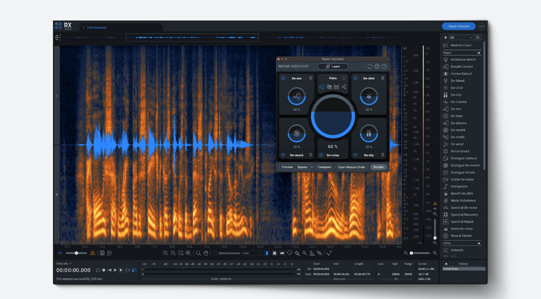Select the Time selection tool
The height and width of the screenshot is (299, 541).
click(x=267, y=253)
